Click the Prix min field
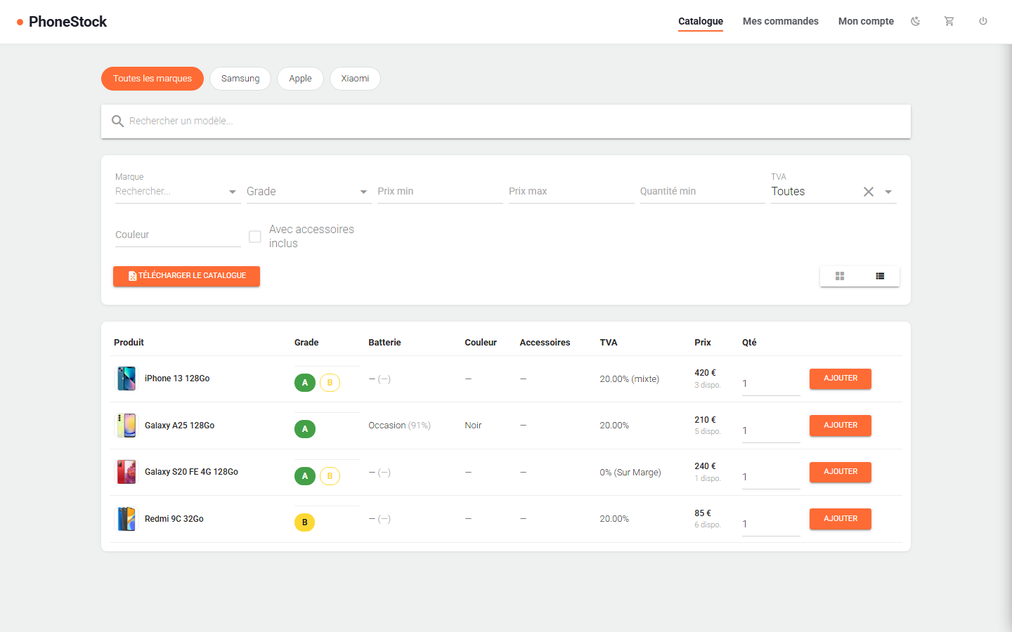Viewport: 1012px width, 632px height. (x=440, y=192)
